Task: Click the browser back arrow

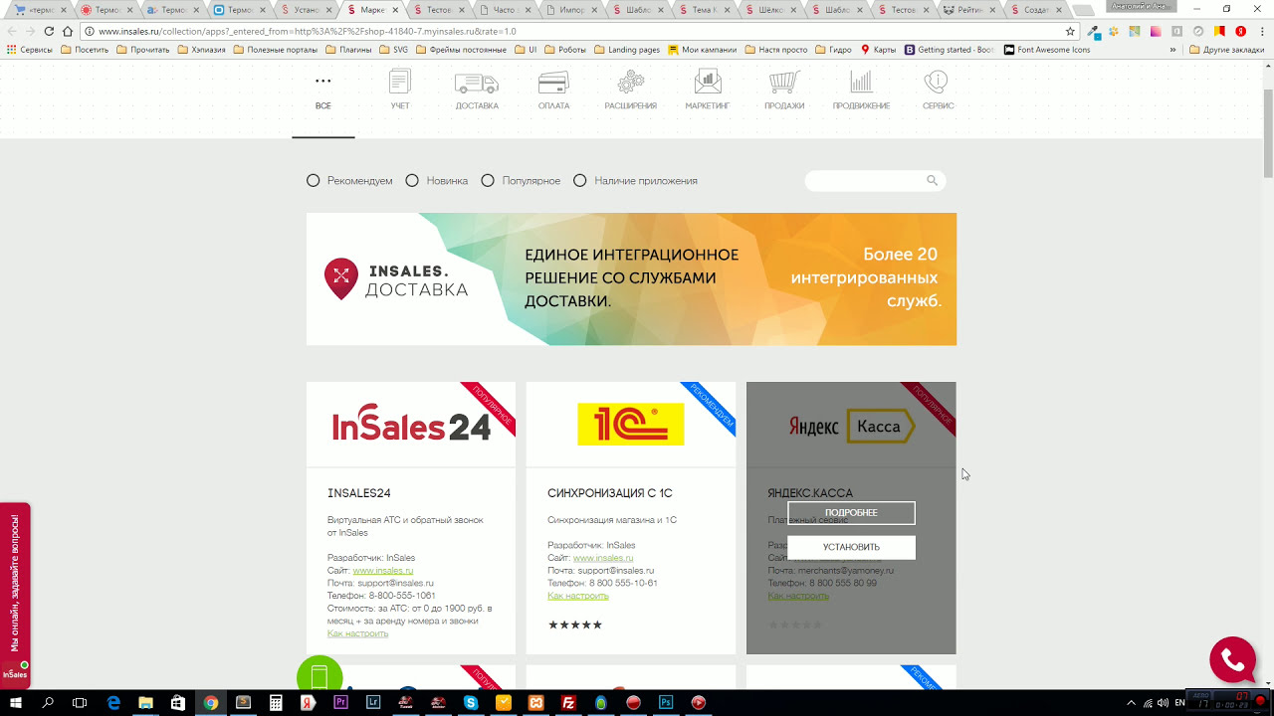Action: tap(12, 31)
